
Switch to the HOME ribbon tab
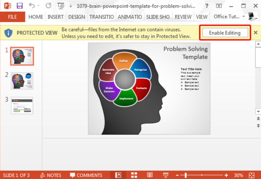pos(36,17)
